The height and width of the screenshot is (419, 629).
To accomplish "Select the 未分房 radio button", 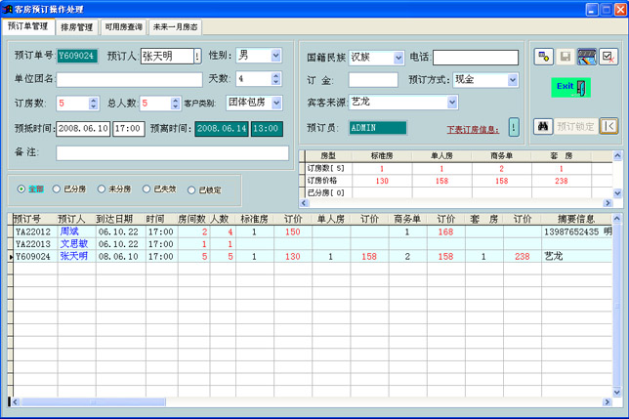I will [103, 189].
